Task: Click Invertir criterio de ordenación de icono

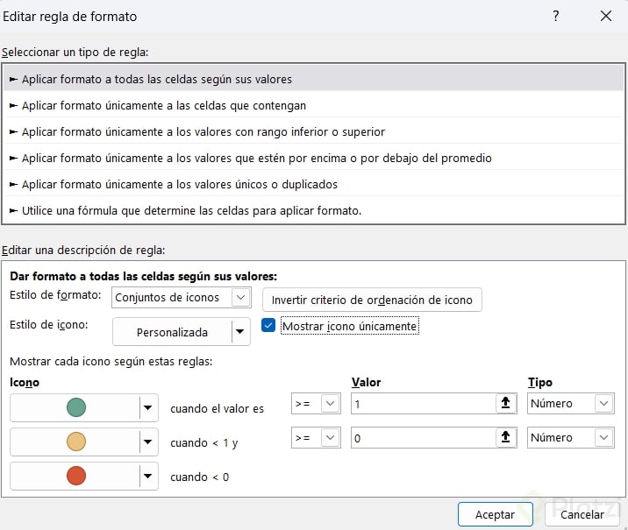Action: [372, 300]
